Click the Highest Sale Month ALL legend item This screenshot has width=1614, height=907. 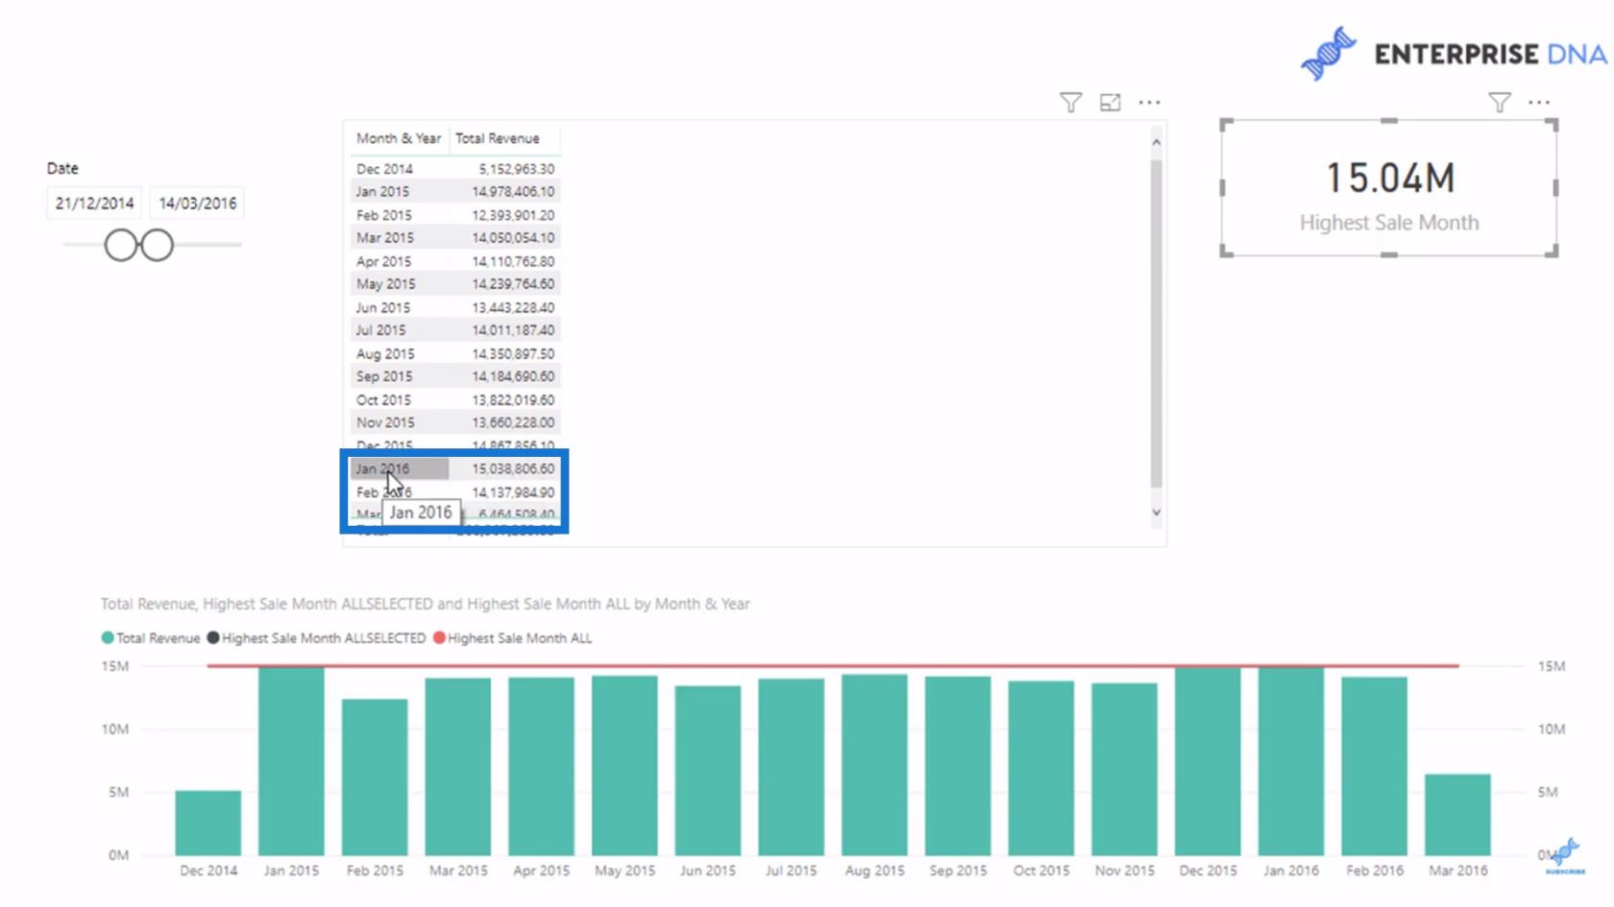[512, 638]
